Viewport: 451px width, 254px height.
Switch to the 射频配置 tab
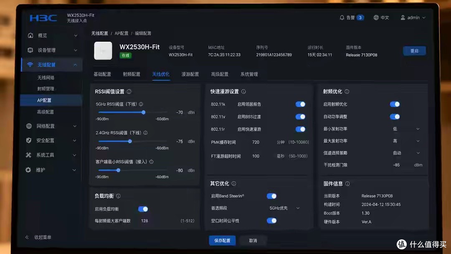tap(132, 74)
